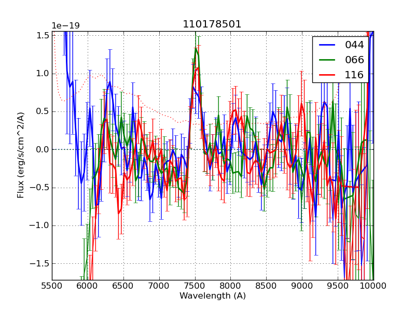415x311 pixels.
Task: Click the 10000 x-axis tick label
Action: [x=373, y=286]
